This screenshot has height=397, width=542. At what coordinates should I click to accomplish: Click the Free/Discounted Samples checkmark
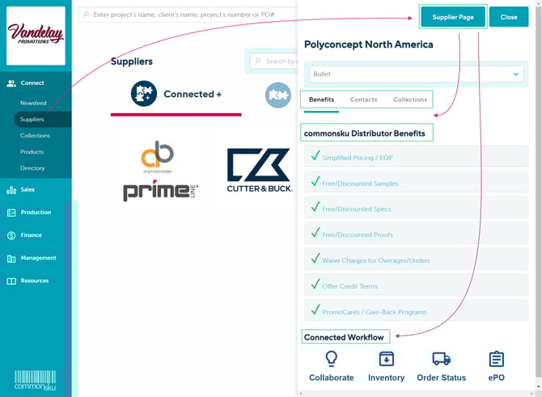pyautogui.click(x=315, y=183)
